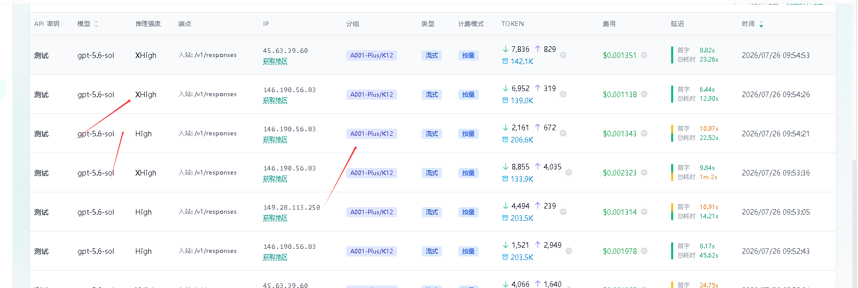This screenshot has width=858, height=288.
Task: Click $0.001314 cost value
Action: 620,212
